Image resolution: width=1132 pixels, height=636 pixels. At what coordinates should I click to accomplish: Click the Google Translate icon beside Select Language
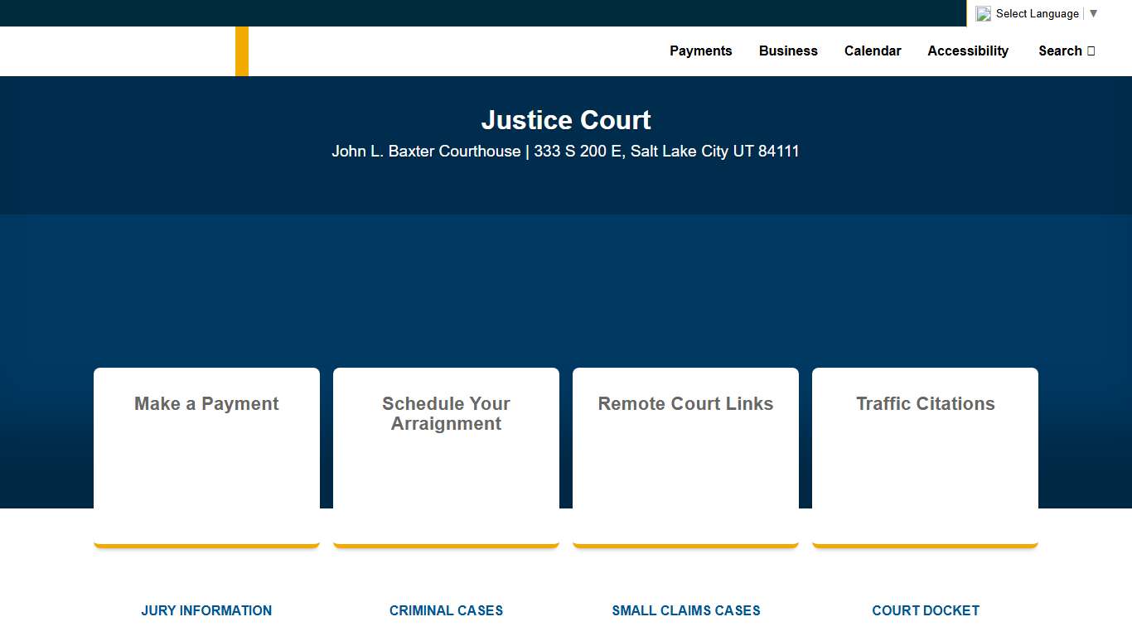click(983, 13)
